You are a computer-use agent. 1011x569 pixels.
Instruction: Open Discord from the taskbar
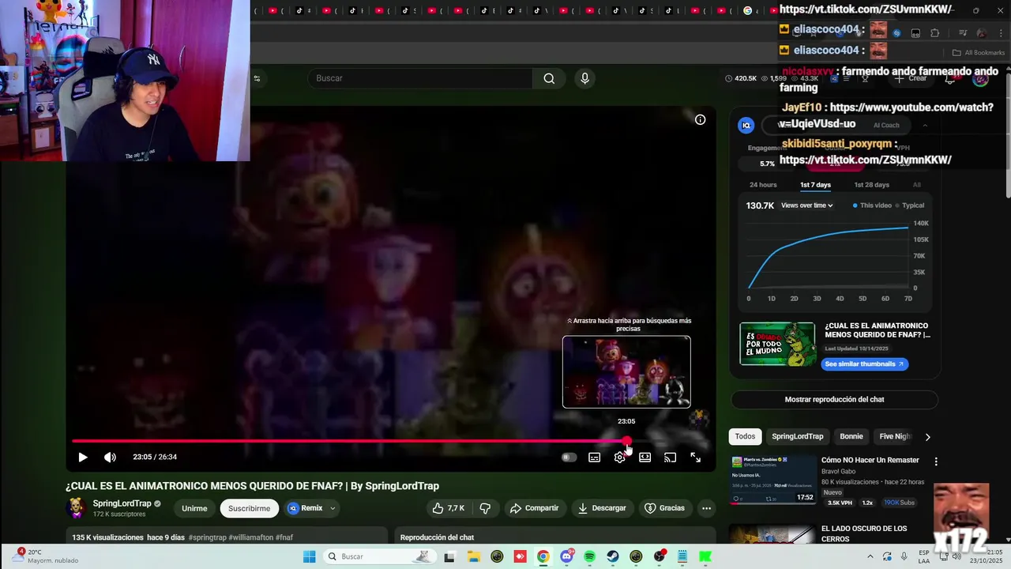point(566,556)
